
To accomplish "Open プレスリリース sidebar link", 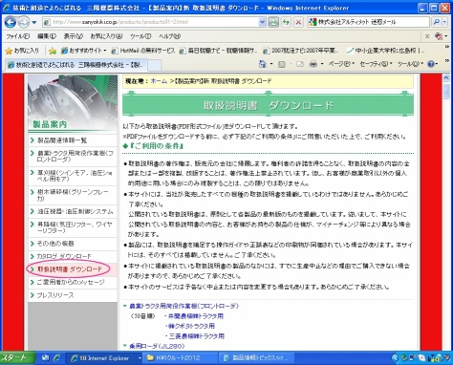I will [x=73, y=295].
